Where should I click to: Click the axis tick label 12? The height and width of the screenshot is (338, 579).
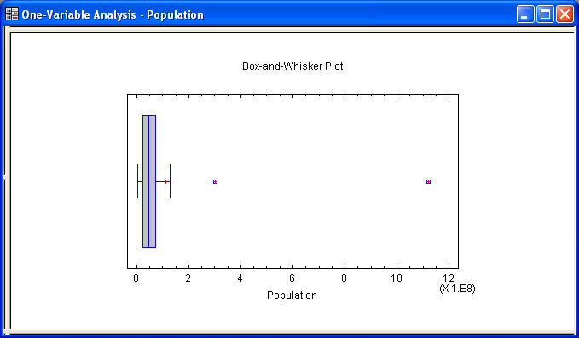[449, 278]
